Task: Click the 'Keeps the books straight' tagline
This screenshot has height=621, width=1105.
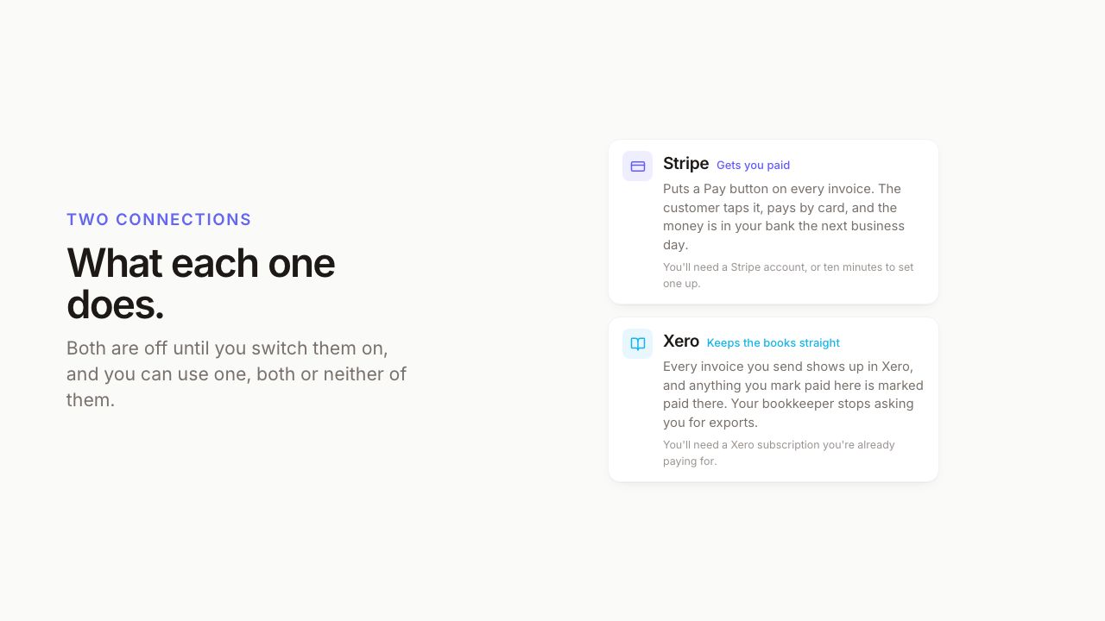Action: (773, 343)
